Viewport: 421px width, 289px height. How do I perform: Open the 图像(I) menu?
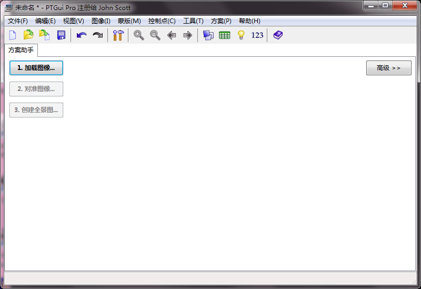coord(101,21)
